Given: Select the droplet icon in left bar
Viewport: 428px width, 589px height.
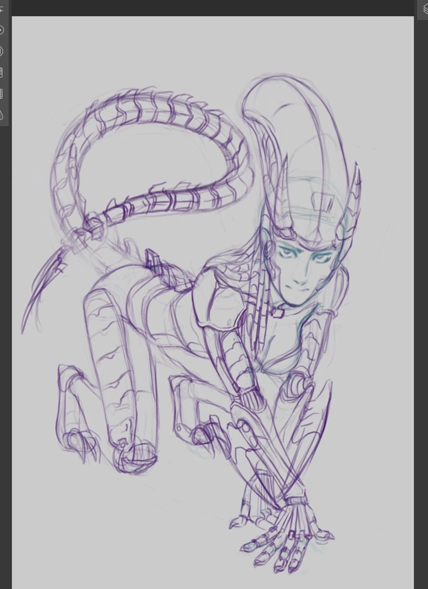Looking at the screenshot, I should 1,115.
